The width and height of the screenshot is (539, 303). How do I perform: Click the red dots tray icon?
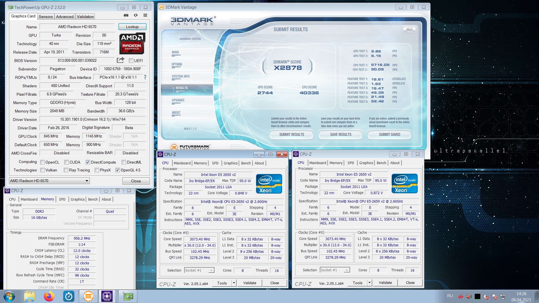click(460, 297)
